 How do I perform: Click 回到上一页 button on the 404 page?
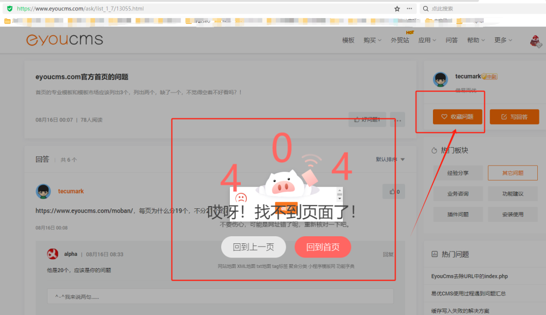[253, 247]
